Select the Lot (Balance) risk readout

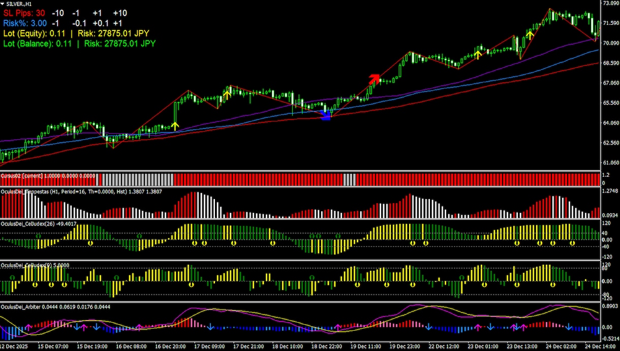[x=79, y=44]
